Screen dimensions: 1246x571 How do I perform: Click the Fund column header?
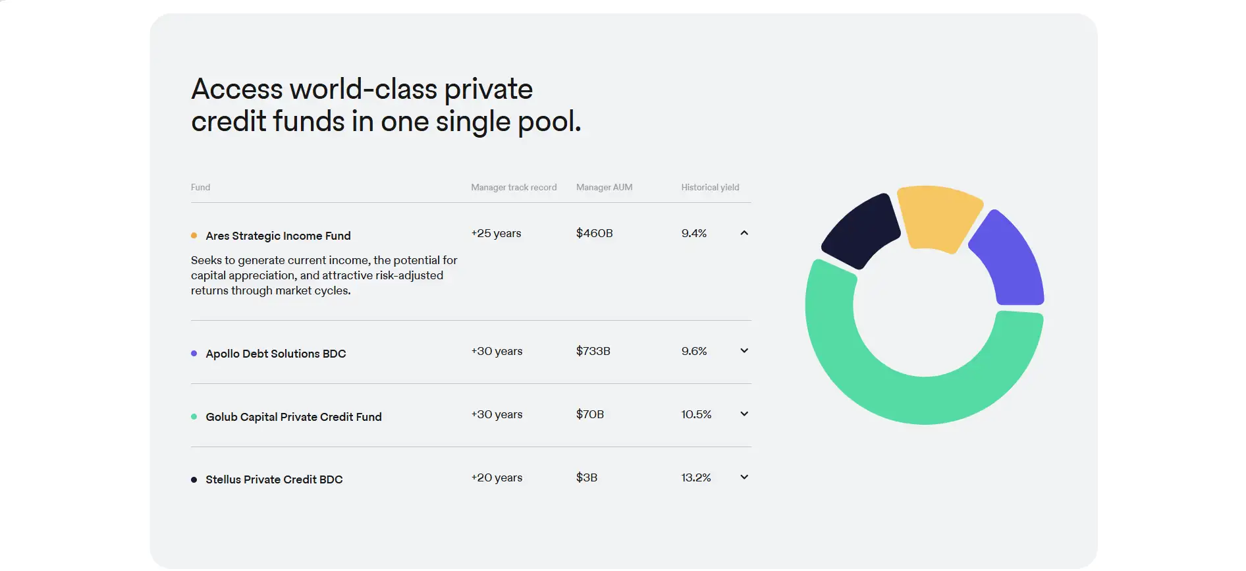point(201,188)
